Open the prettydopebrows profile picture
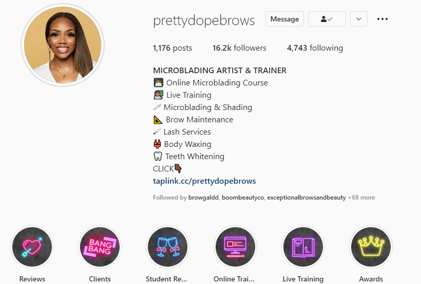Viewport: 421px width, 284px height. (63, 45)
